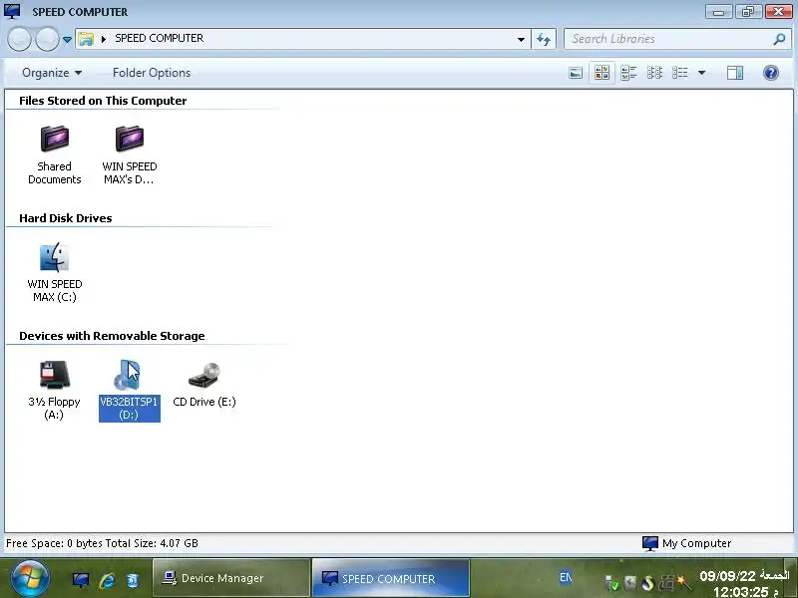The image size is (798, 598).
Task: Click the Show Desktop quick launch icon
Action: click(81, 580)
